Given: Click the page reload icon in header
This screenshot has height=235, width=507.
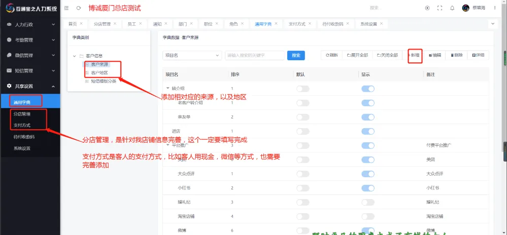Looking at the screenshot, I should (x=79, y=8).
